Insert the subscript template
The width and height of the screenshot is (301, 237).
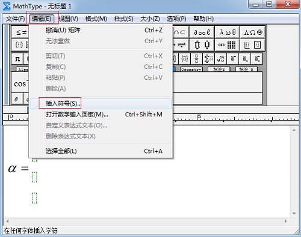(x=245, y=59)
